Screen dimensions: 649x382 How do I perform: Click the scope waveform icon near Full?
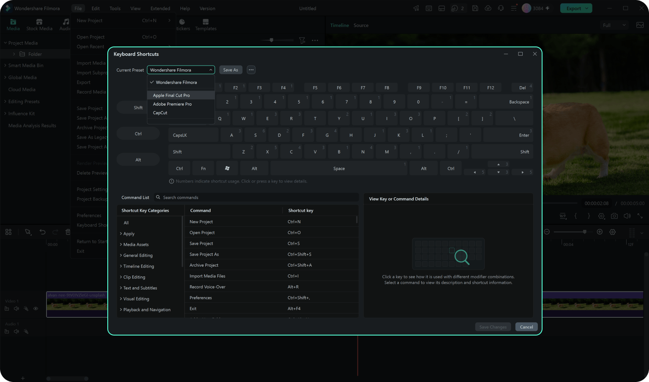pyautogui.click(x=640, y=25)
